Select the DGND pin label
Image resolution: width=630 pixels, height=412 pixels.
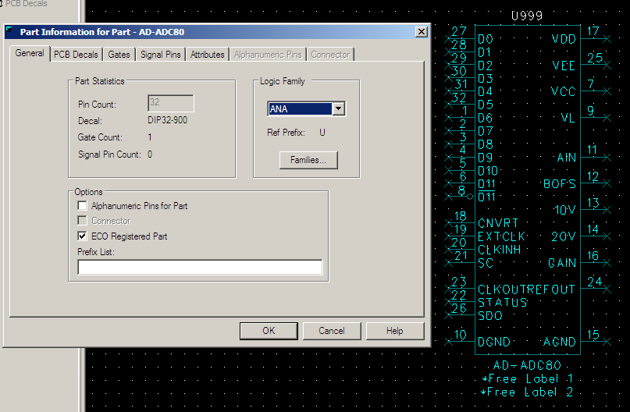[x=494, y=342]
